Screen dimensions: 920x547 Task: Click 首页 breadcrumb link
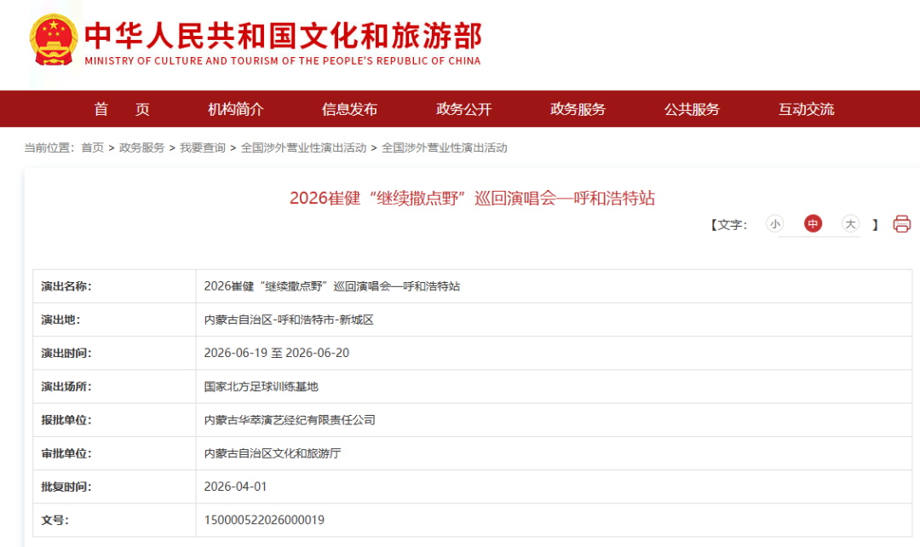coord(92,147)
